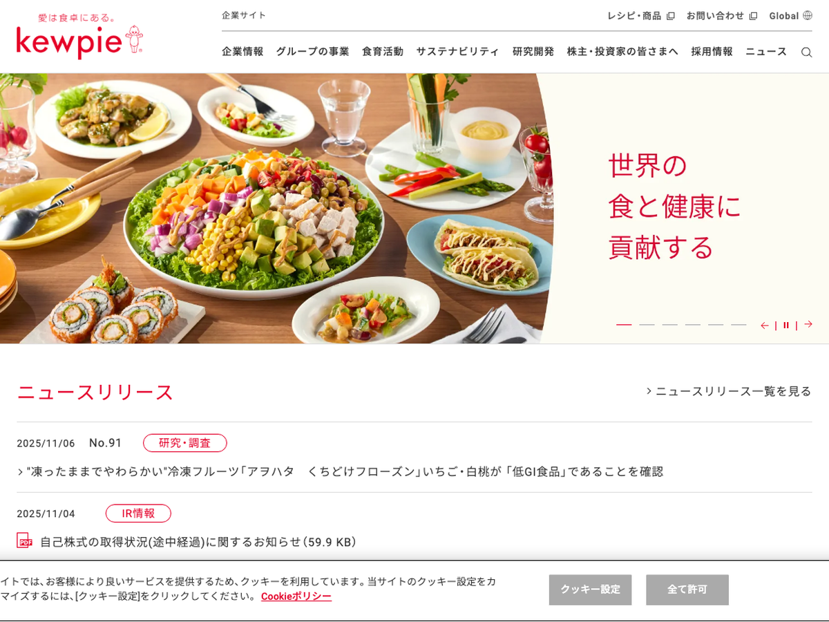The width and height of the screenshot is (829, 622).
Task: Open サステナビリティ menu
Action: pos(457,52)
